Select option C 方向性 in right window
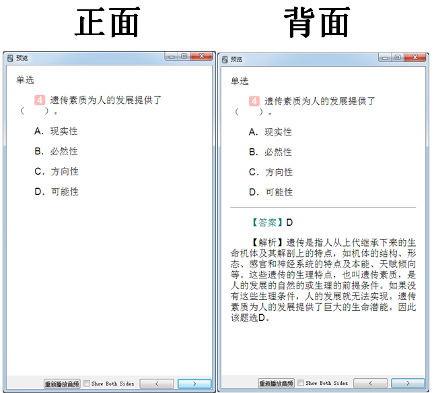This screenshot has height=393, width=434. pos(270,172)
